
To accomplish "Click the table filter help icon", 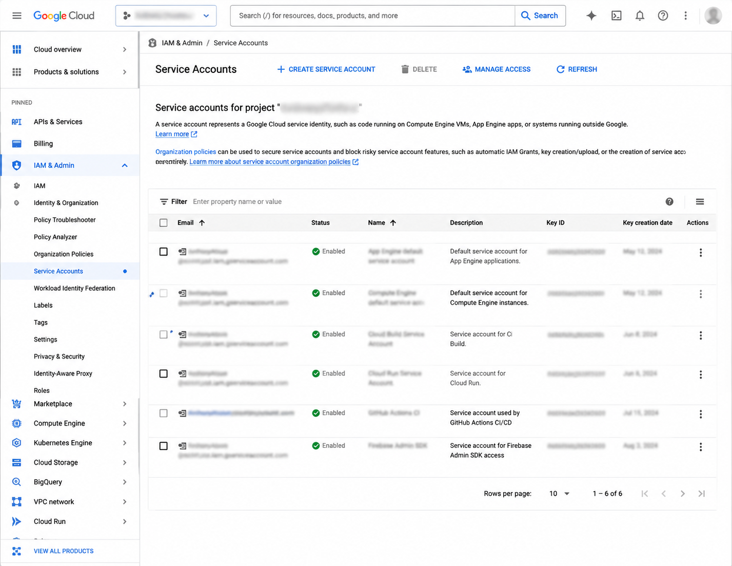I will [x=669, y=201].
